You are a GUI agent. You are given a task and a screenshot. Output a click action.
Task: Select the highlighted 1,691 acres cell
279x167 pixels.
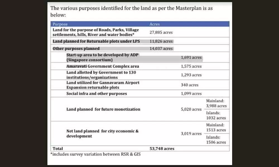191,58
